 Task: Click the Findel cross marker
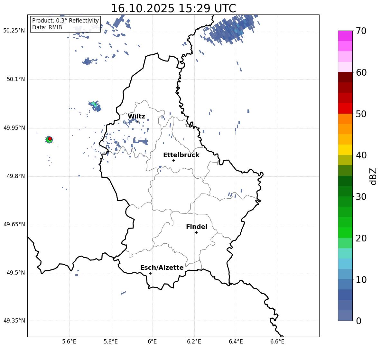pyautogui.click(x=196, y=232)
